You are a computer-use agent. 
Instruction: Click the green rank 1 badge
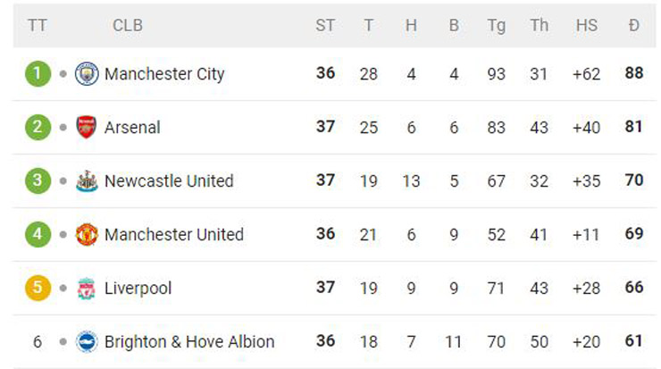click(38, 73)
